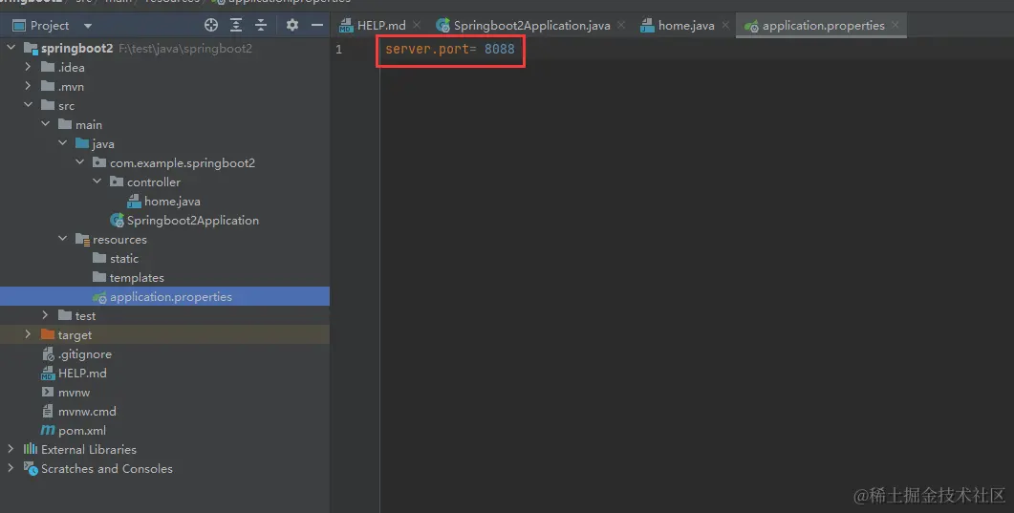This screenshot has height=513, width=1014.
Task: Select the pom.xml Maven file
Action: 82,431
